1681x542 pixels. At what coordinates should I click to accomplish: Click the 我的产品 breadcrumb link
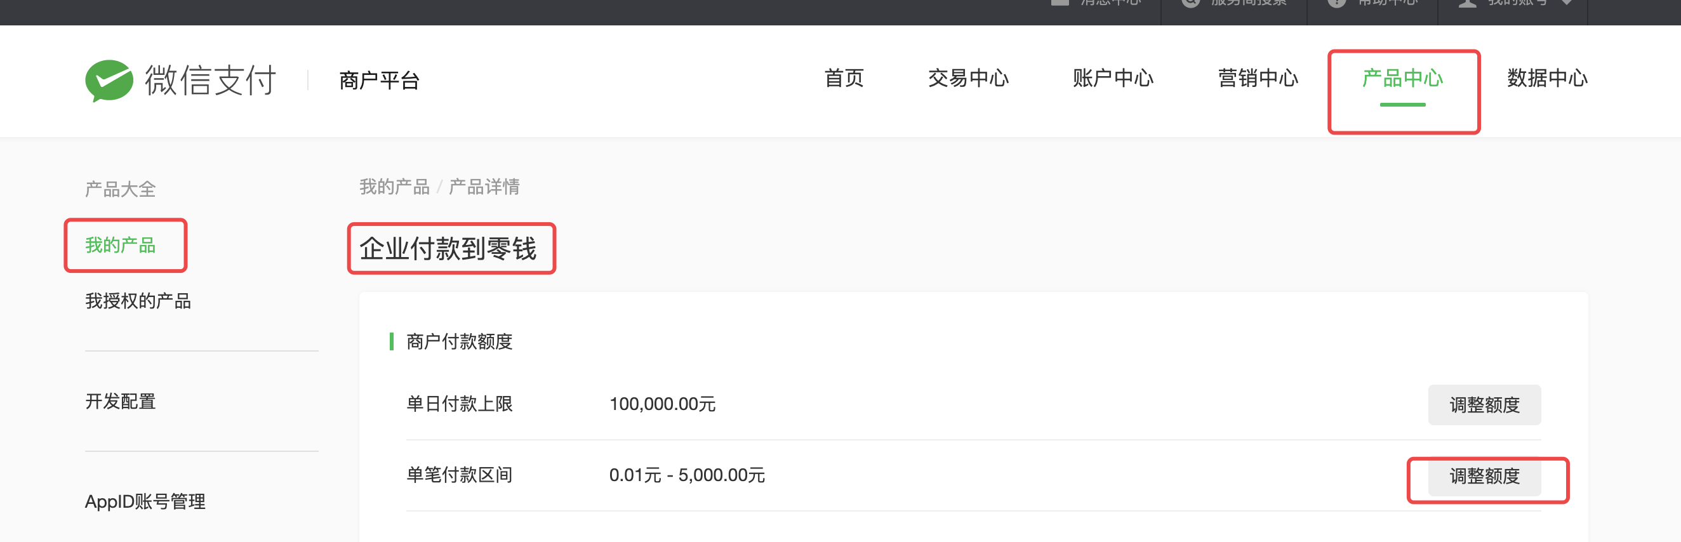[x=395, y=187]
